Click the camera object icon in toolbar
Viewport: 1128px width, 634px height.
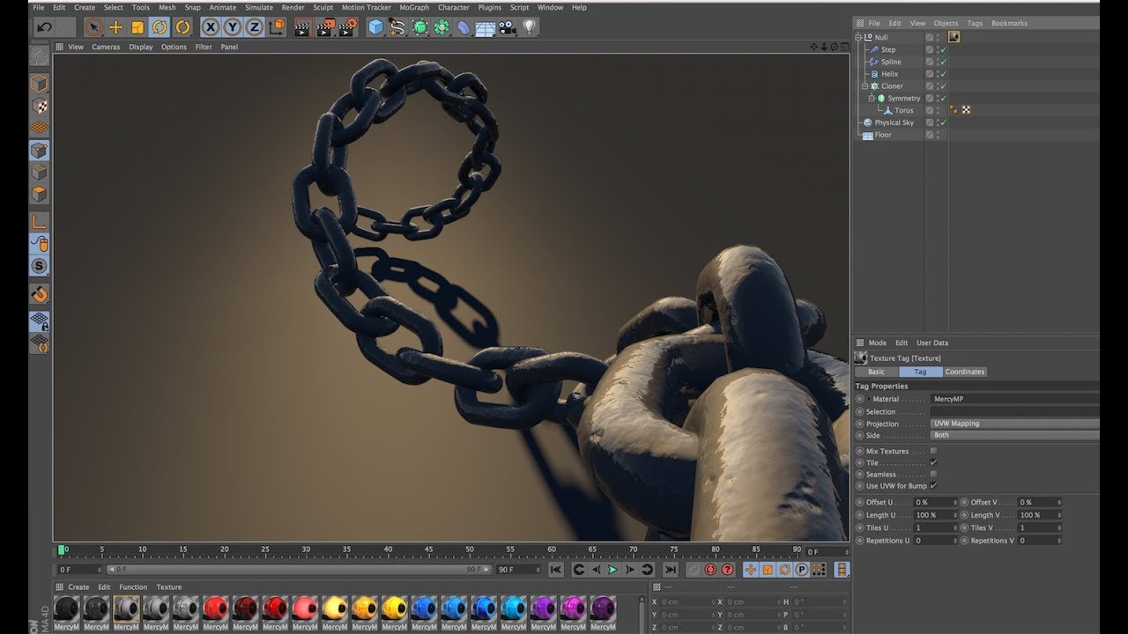point(507,27)
